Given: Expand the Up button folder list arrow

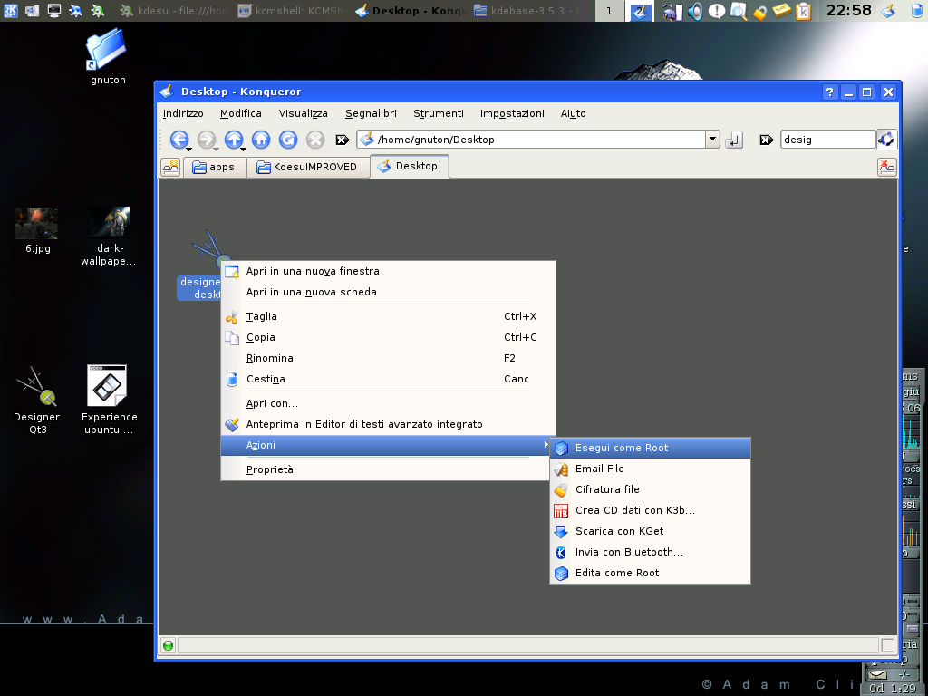Looking at the screenshot, I should pos(243,150).
